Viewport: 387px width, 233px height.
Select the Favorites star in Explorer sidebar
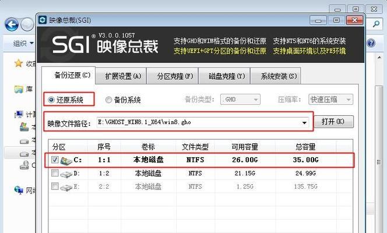tap(19, 63)
